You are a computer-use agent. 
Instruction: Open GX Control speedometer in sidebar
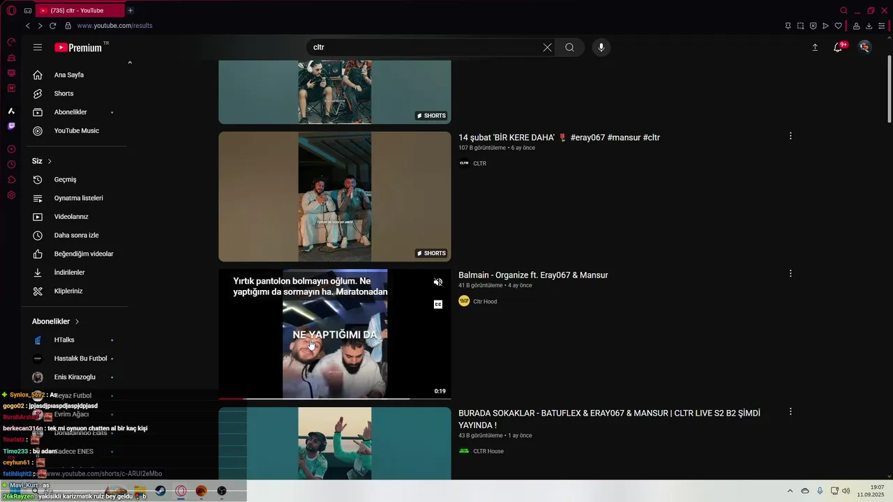pyautogui.click(x=11, y=43)
